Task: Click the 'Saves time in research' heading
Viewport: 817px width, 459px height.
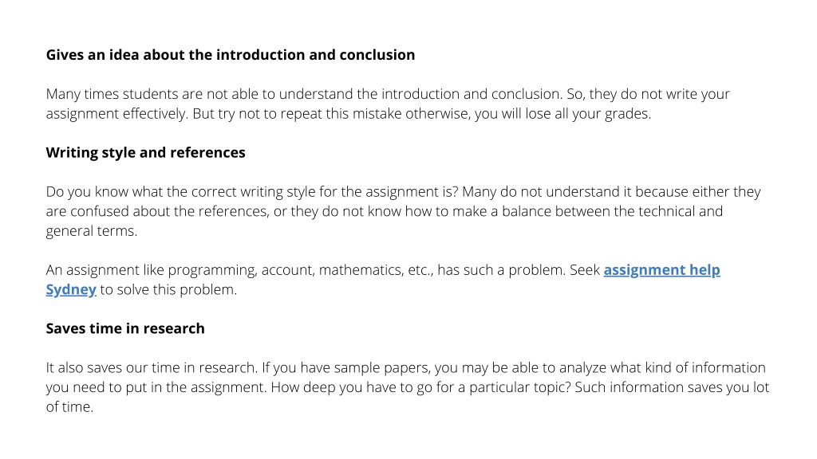Action: tap(125, 328)
